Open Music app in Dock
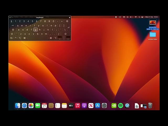The width and height of the screenshot is (168, 126). click(78, 106)
